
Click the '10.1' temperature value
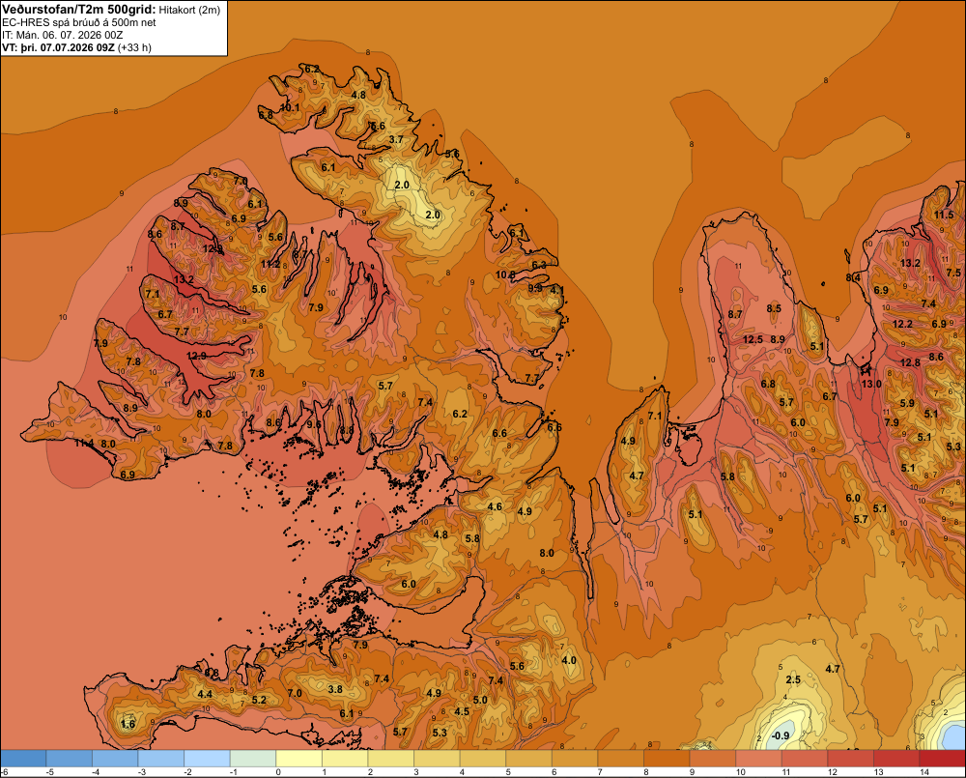290,107
